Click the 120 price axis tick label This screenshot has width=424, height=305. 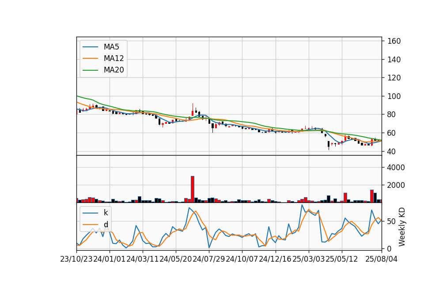[x=394, y=78]
